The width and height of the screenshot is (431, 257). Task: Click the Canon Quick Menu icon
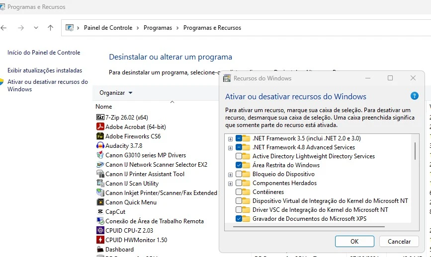[x=100, y=202]
